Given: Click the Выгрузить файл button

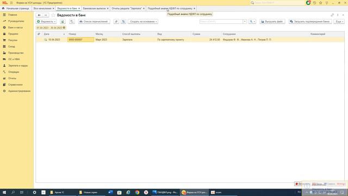Looking at the screenshot, I should 272,22.
